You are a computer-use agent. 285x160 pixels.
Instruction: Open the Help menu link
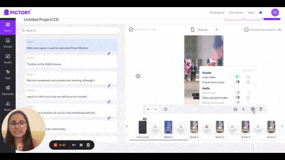pos(251,12)
